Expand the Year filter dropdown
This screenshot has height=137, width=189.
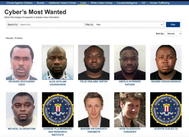click(128, 25)
